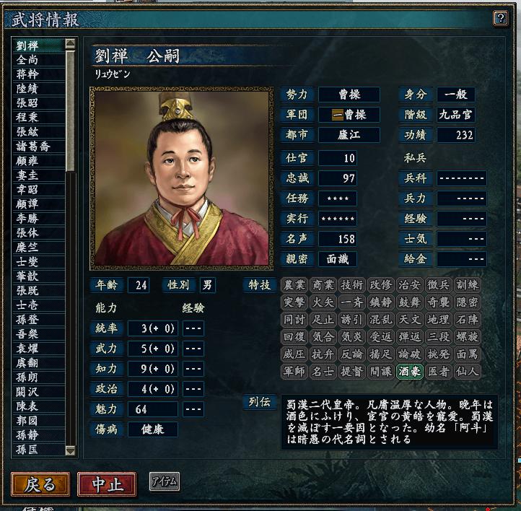Open the アイテム items button
The height and width of the screenshot is (511, 521).
tap(165, 481)
